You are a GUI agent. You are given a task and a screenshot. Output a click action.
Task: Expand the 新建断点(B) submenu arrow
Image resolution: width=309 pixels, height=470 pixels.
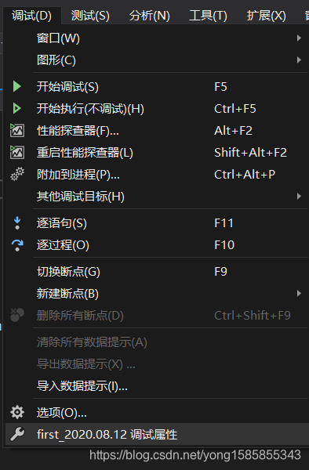point(299,294)
